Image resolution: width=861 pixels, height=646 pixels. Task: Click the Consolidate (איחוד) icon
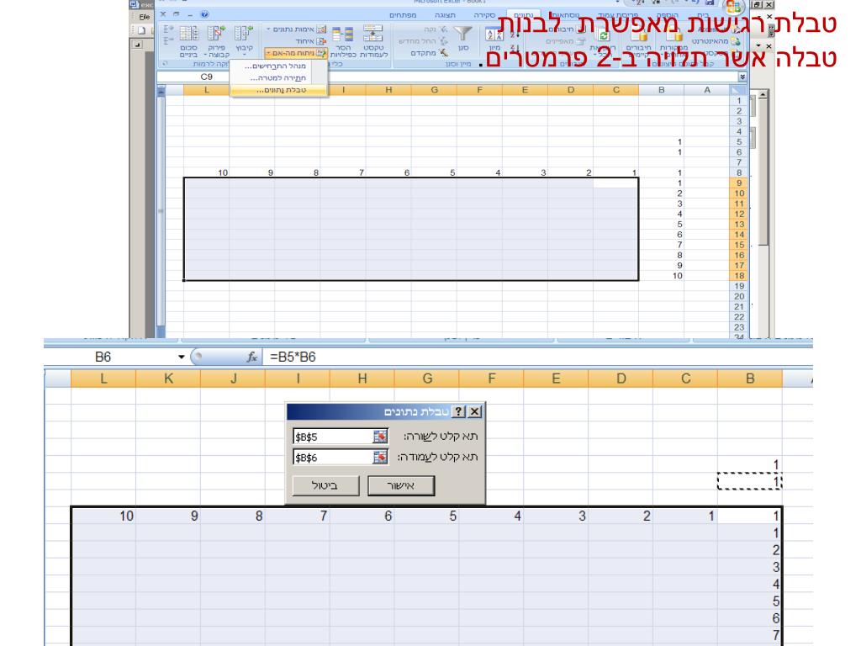click(x=321, y=41)
